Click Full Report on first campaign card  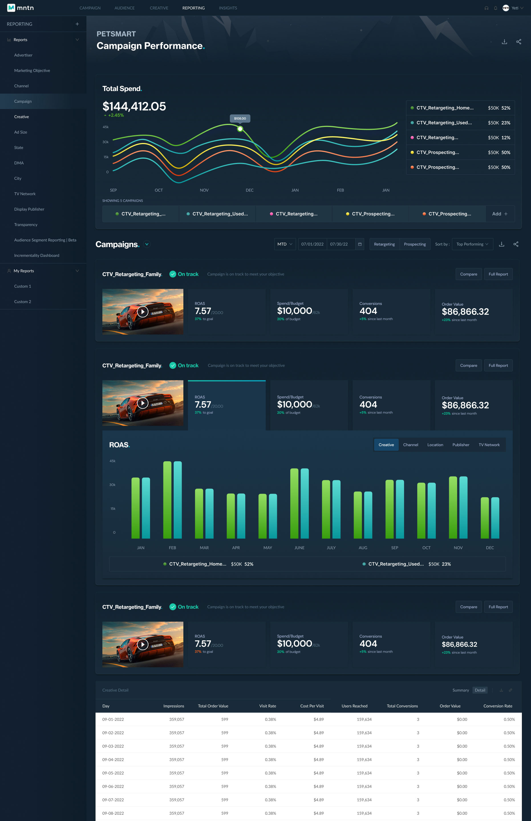pos(498,274)
